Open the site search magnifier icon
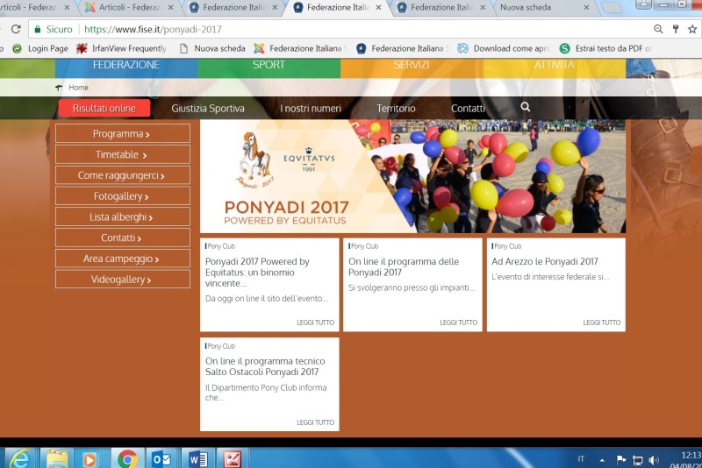702x468 pixels. click(525, 107)
